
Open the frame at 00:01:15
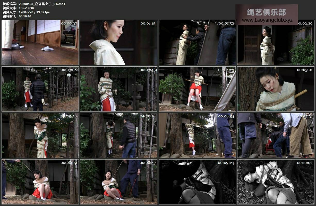119,42
